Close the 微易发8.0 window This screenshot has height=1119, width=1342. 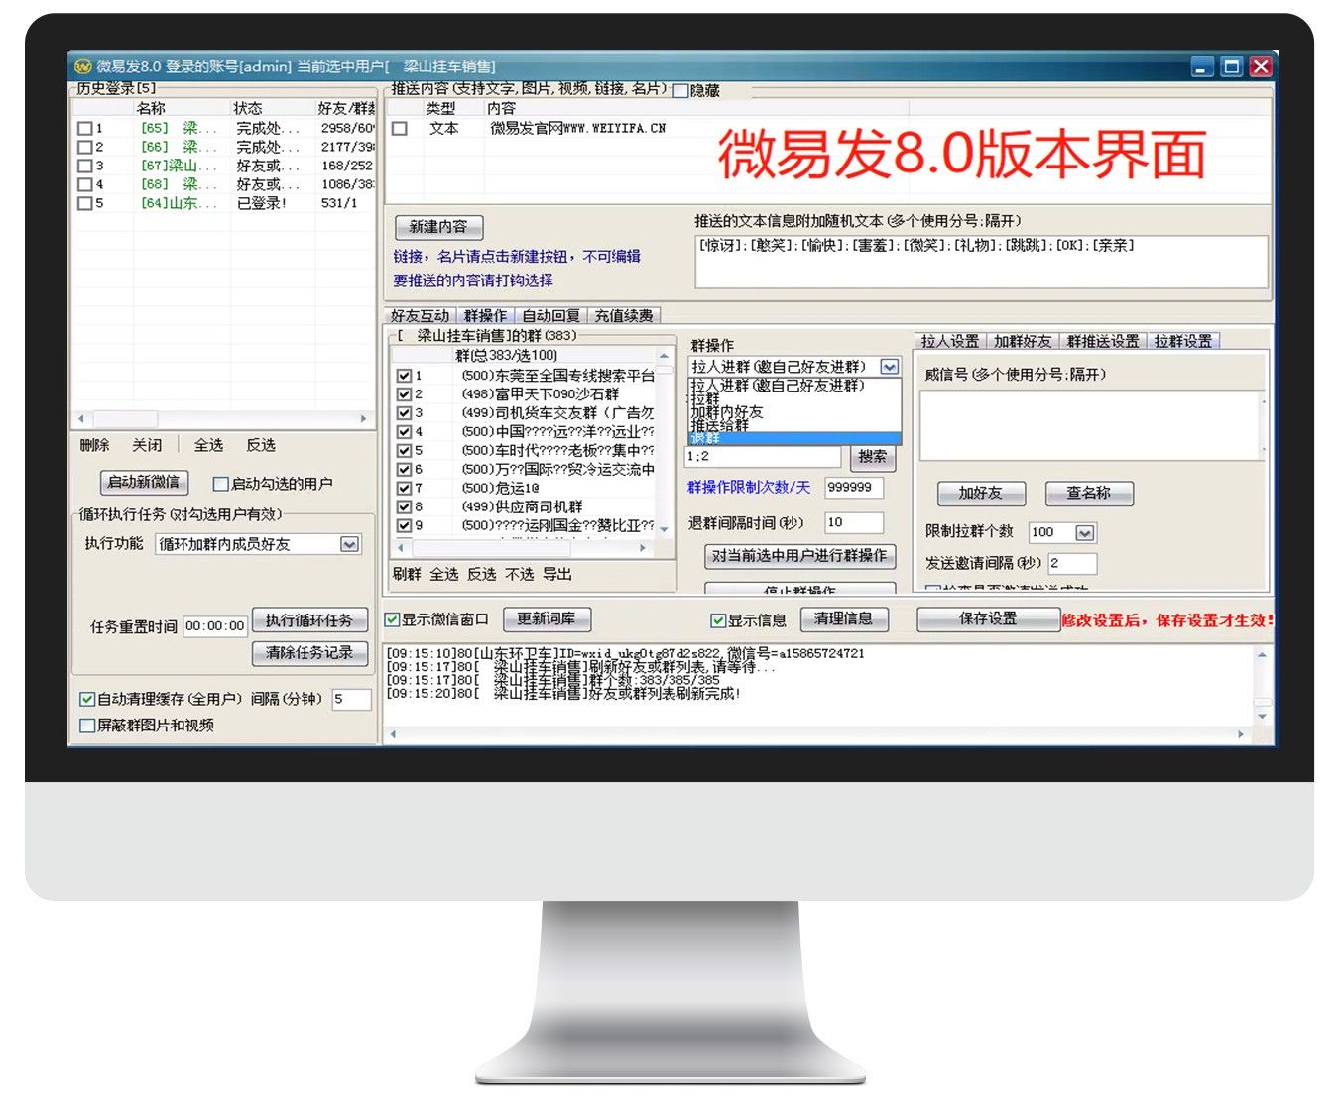(1261, 66)
